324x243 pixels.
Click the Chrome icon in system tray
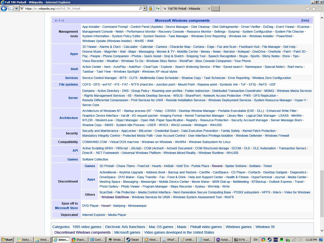pos(264,240)
